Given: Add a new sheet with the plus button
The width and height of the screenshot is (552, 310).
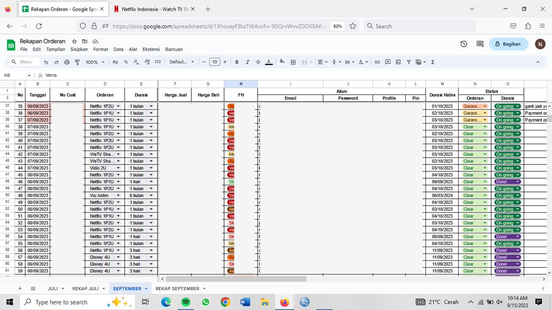Looking at the screenshot, I should pyautogui.click(x=20, y=288).
